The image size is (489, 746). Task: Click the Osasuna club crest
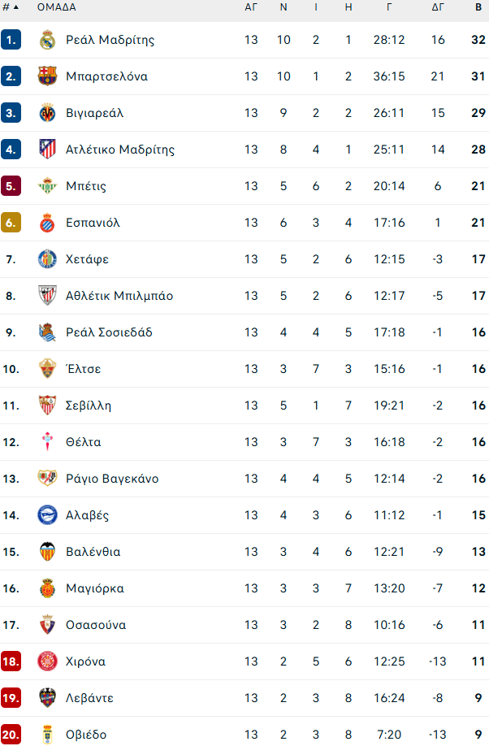click(x=47, y=624)
